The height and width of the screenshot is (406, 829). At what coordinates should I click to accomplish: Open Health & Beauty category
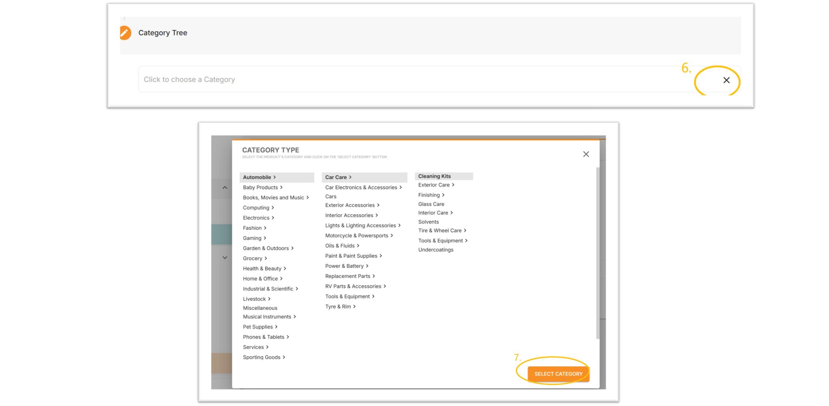click(264, 269)
